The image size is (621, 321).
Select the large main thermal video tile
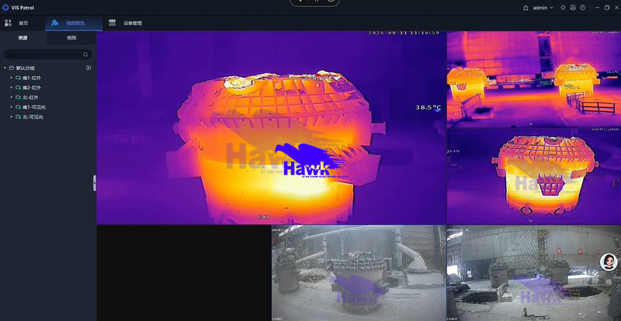[x=271, y=127]
